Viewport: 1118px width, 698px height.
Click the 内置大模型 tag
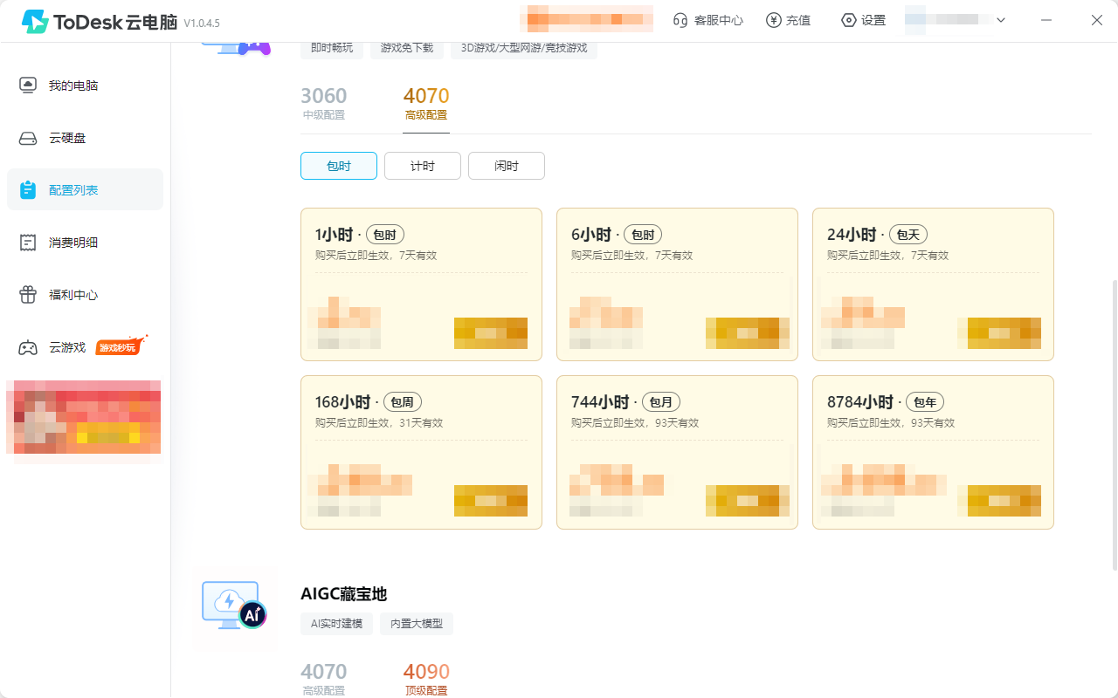[x=417, y=624]
